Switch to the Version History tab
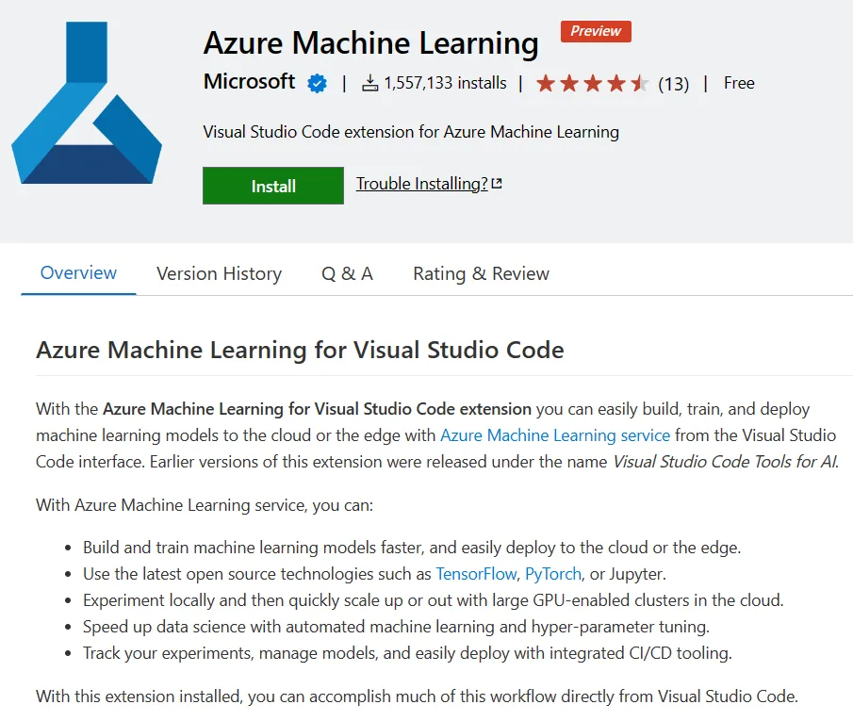Screen dimensions: 853x721 coord(219,273)
